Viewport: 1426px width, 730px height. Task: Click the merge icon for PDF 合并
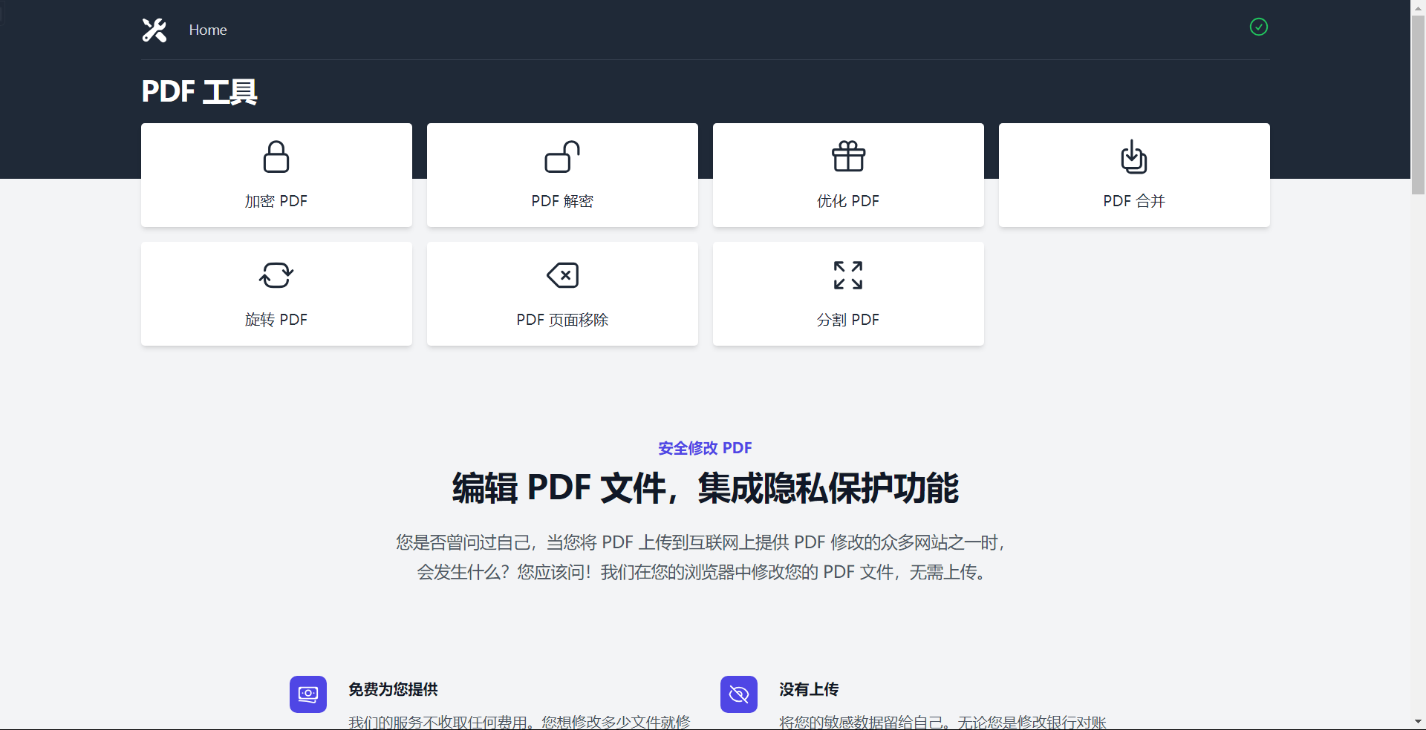click(1133, 157)
